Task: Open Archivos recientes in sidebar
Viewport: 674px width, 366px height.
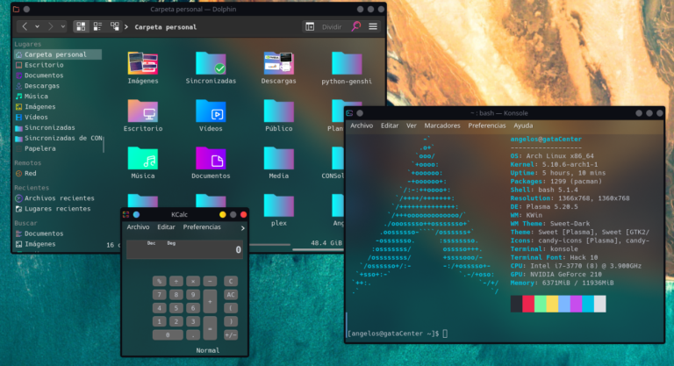Action: (58, 198)
